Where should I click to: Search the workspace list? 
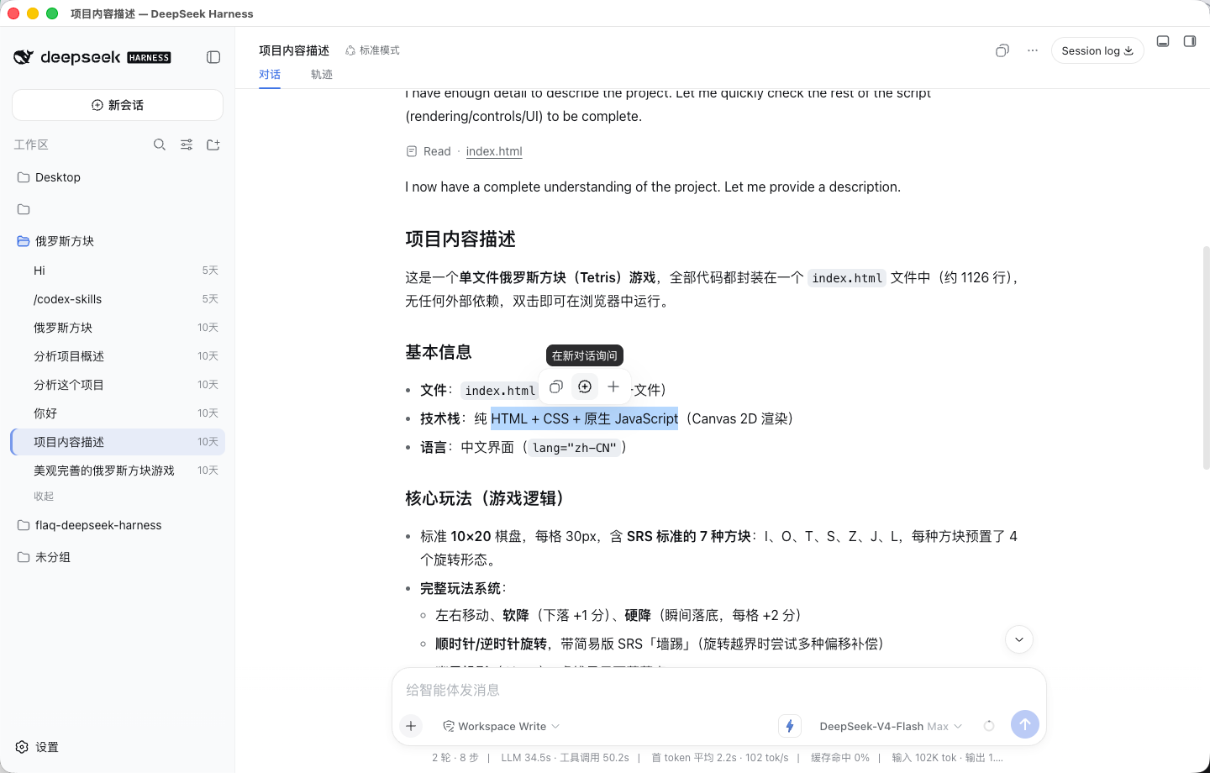point(160,145)
